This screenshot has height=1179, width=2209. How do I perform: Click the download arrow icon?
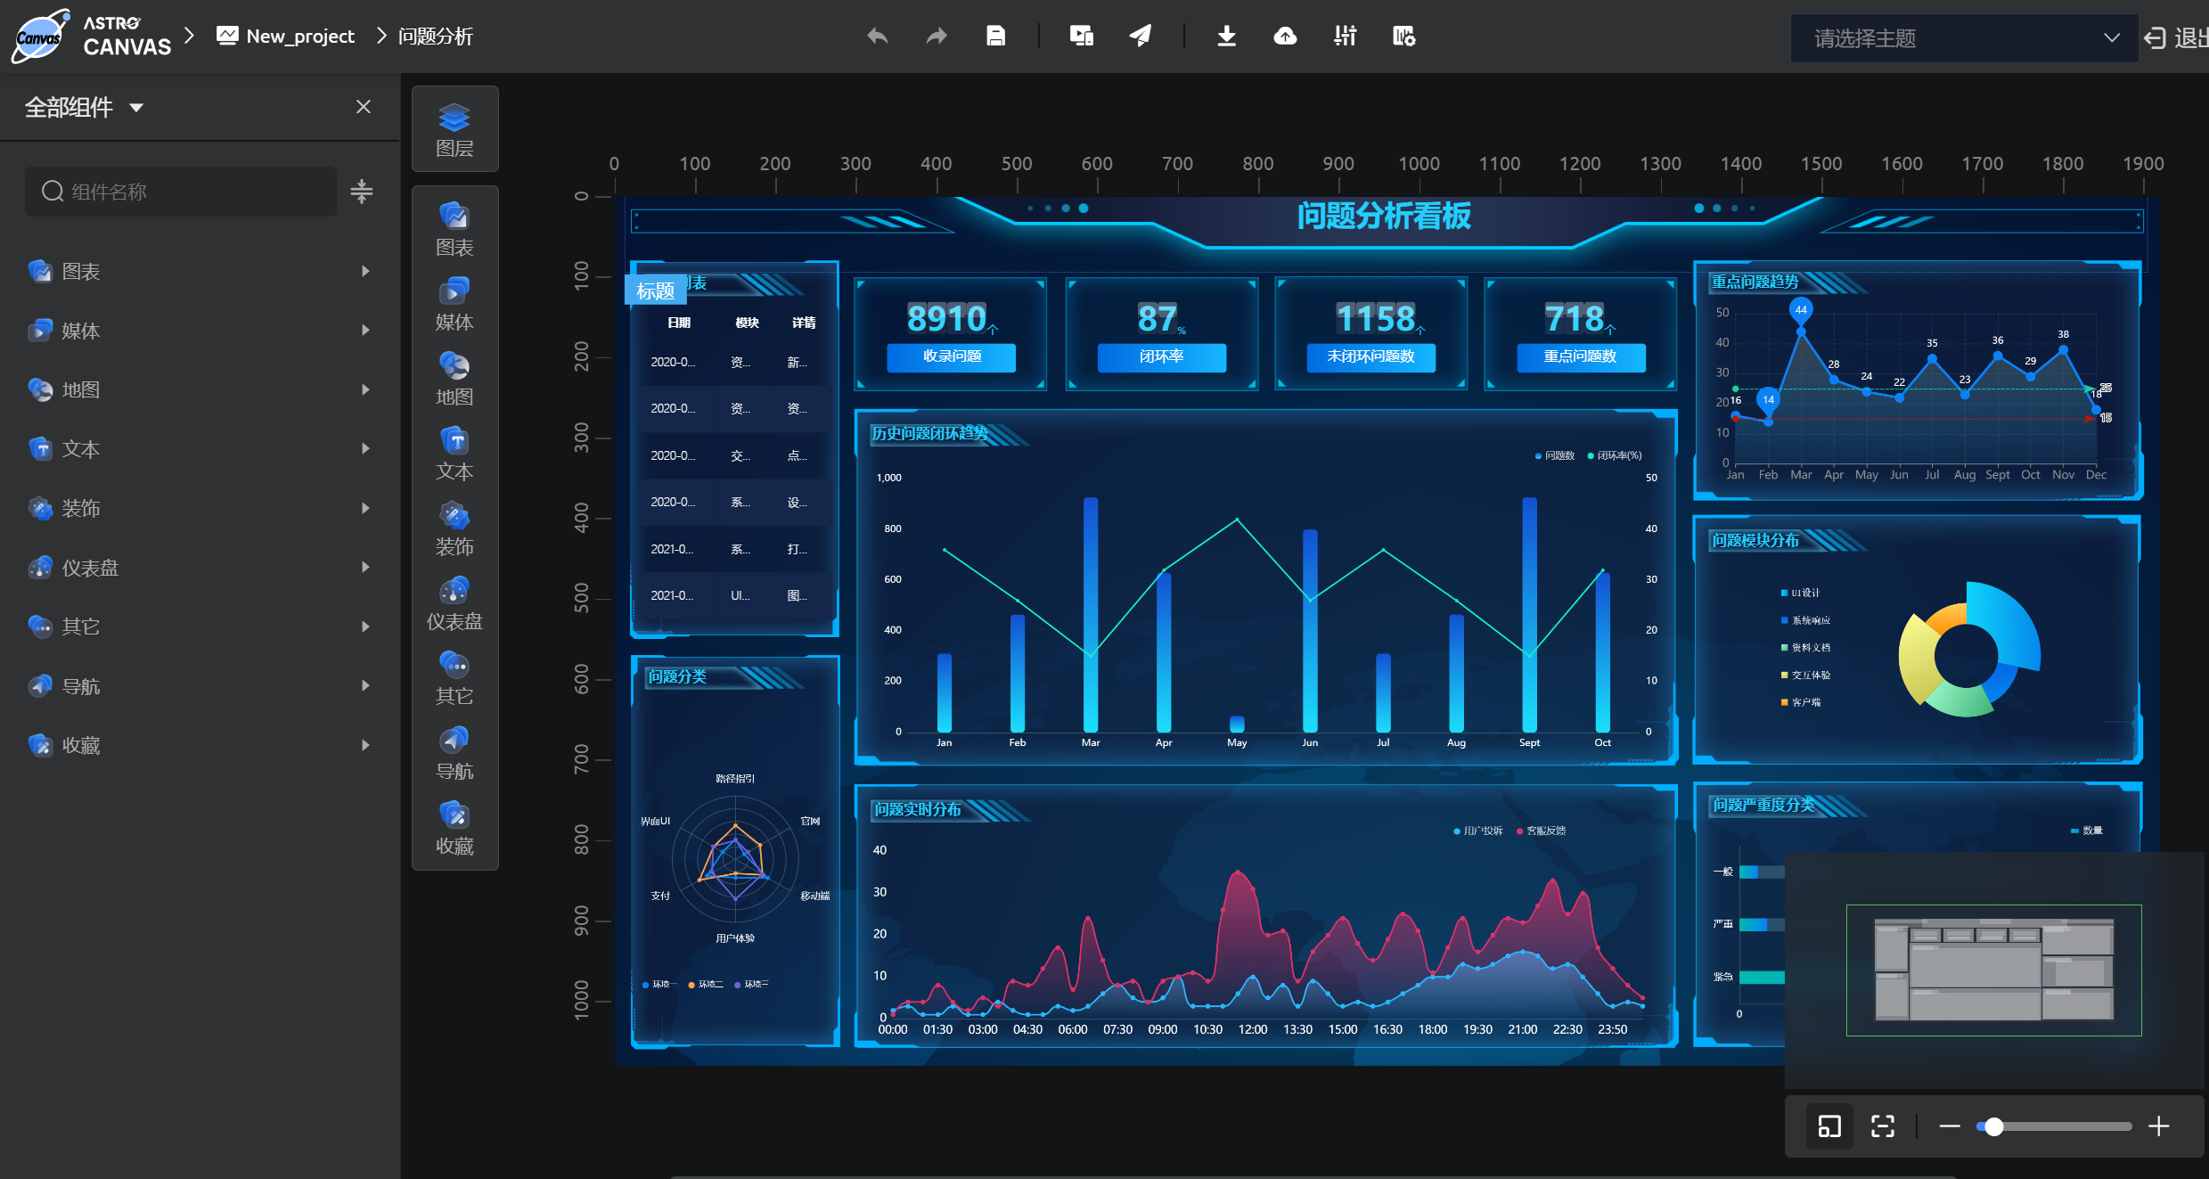click(1226, 37)
